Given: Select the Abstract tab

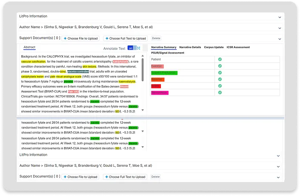Looking at the screenshot, I should point(29,47).
